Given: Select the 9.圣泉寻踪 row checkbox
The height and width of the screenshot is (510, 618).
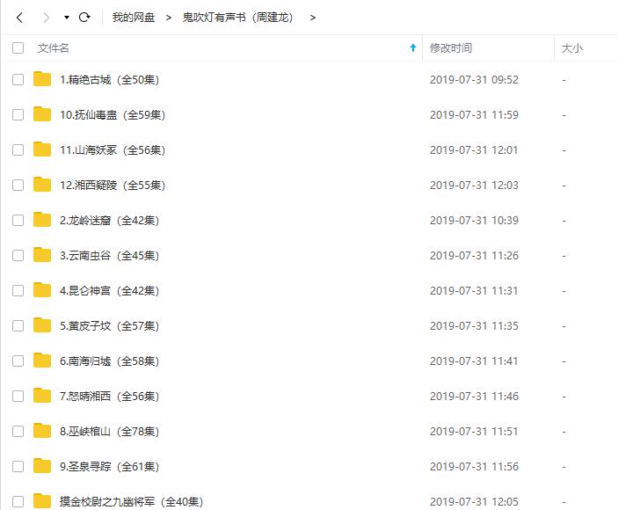Looking at the screenshot, I should [18, 466].
